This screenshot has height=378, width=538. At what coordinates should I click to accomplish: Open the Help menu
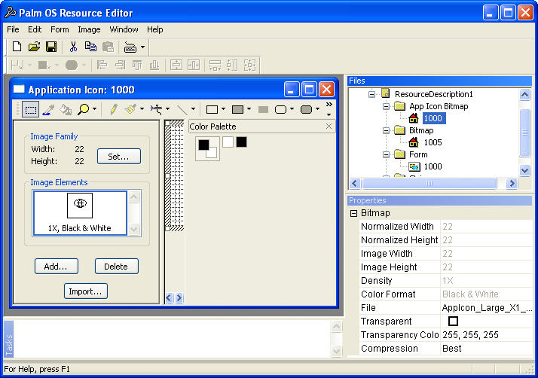click(x=155, y=29)
